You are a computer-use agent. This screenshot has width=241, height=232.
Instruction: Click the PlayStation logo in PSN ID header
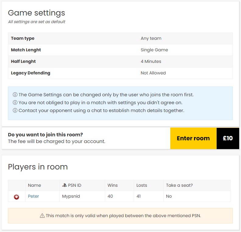[64, 185]
